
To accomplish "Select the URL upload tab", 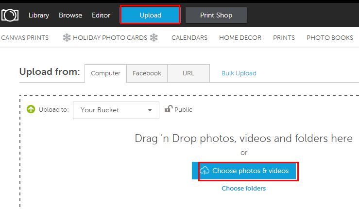I will pos(188,73).
